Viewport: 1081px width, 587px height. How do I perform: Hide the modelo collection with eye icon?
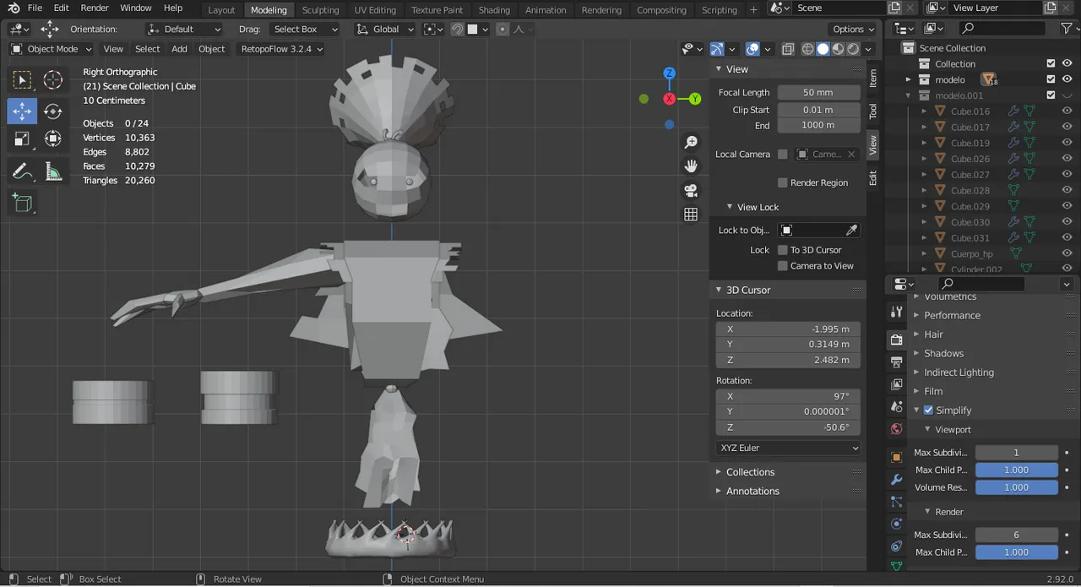click(x=1067, y=79)
